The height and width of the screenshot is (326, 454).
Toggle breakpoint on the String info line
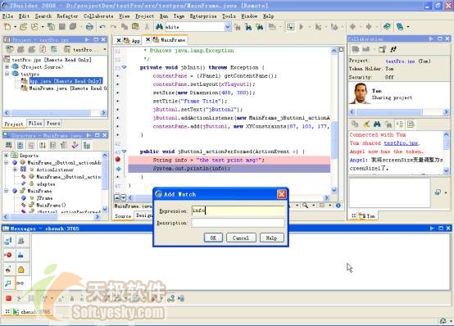point(118,160)
